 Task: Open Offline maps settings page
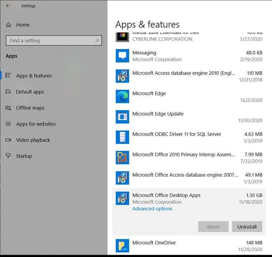tap(30, 108)
